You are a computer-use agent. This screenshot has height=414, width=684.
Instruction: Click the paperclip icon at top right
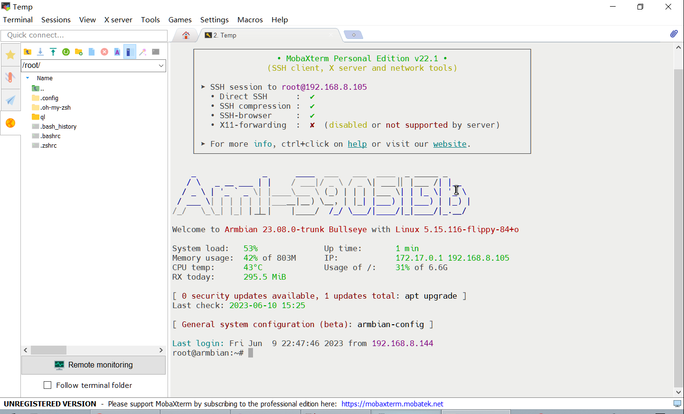pyautogui.click(x=674, y=34)
